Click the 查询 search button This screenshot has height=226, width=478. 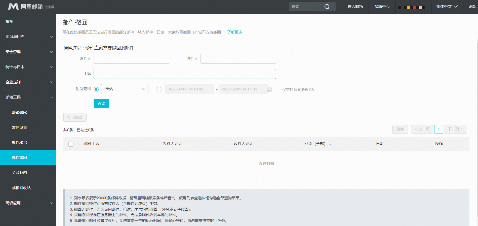click(101, 104)
